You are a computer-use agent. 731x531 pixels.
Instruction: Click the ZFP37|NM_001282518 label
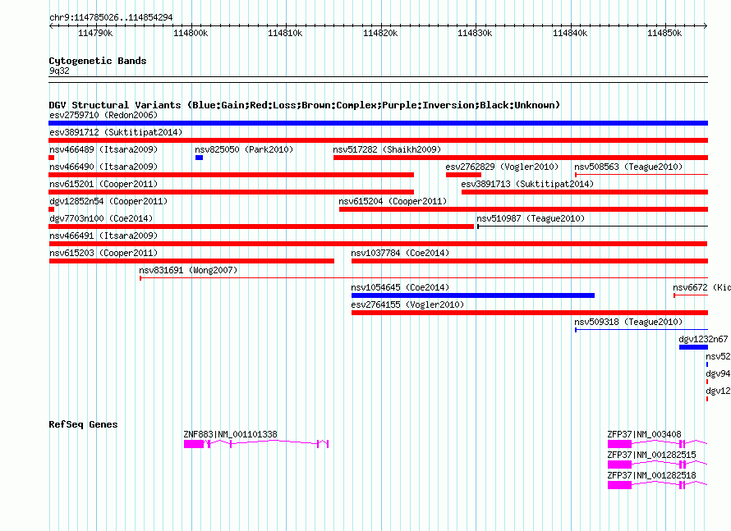tap(652, 475)
